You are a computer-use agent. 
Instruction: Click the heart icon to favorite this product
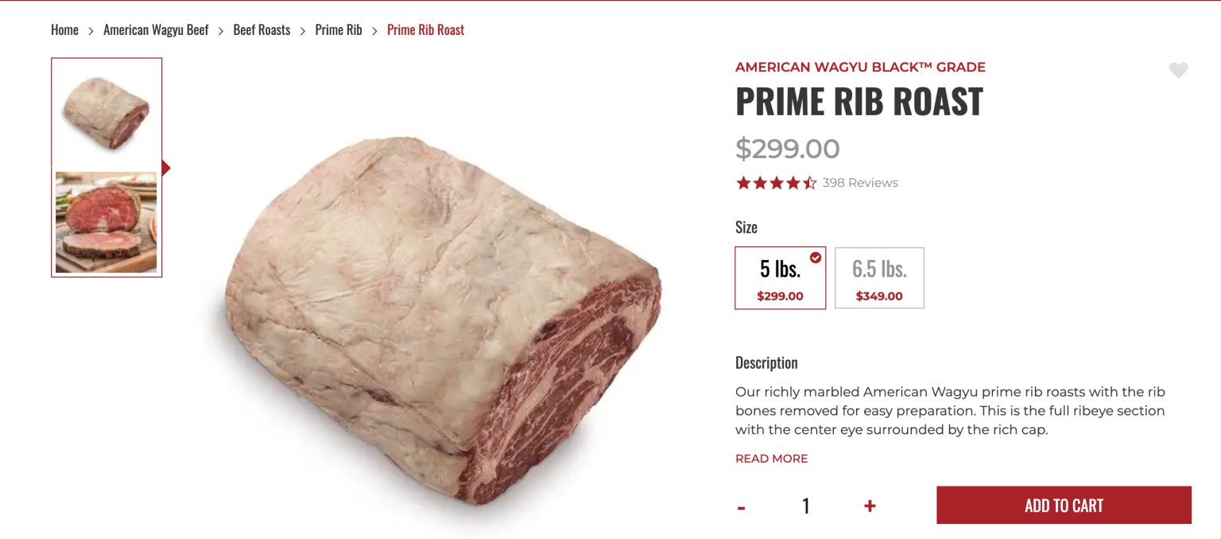point(1178,70)
